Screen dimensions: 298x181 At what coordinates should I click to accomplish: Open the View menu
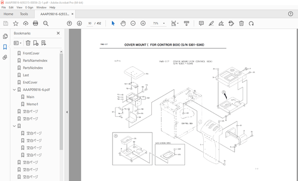(19, 7)
